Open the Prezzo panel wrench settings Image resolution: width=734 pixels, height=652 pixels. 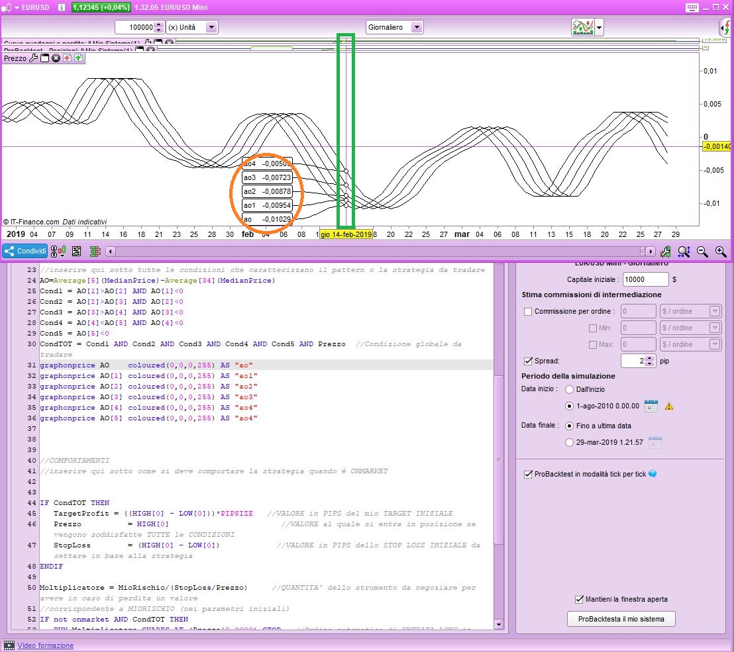coord(34,58)
